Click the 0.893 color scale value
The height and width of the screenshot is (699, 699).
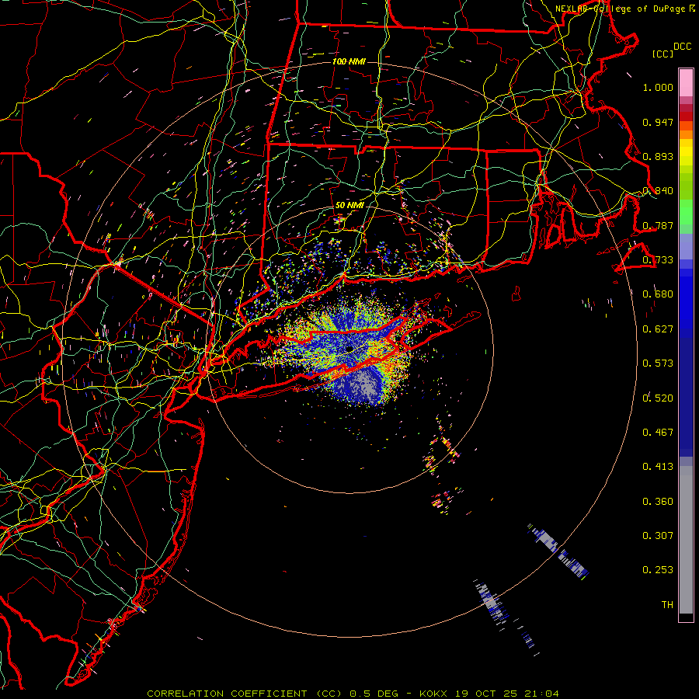(658, 156)
